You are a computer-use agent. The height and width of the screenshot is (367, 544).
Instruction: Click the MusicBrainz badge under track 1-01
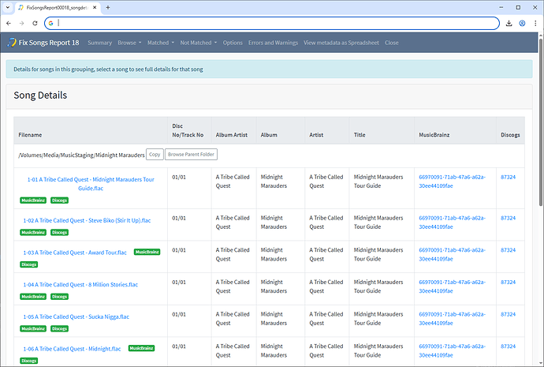coord(33,200)
